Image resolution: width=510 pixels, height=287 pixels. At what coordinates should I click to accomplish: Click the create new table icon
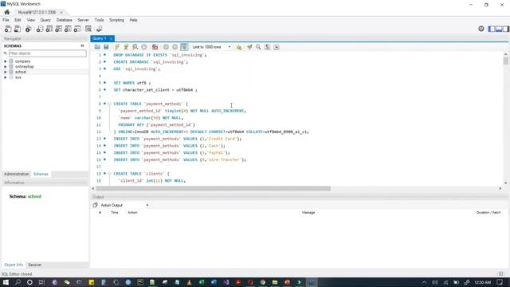coord(49,29)
